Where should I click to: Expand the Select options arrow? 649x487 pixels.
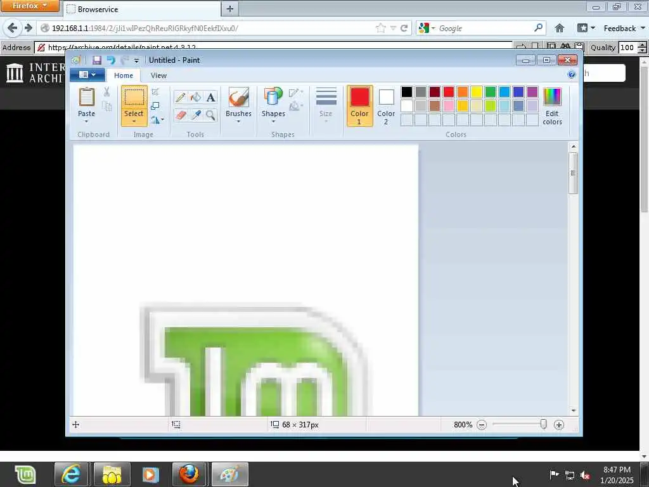(x=134, y=122)
